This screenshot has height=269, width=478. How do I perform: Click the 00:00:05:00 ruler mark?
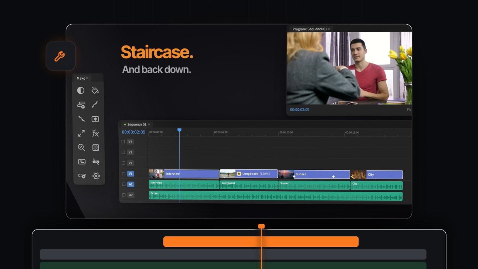coord(221,132)
